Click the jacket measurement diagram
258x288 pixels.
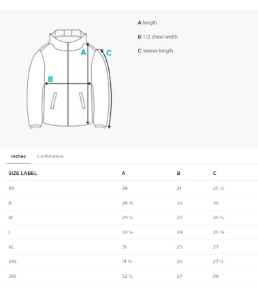coord(70,79)
